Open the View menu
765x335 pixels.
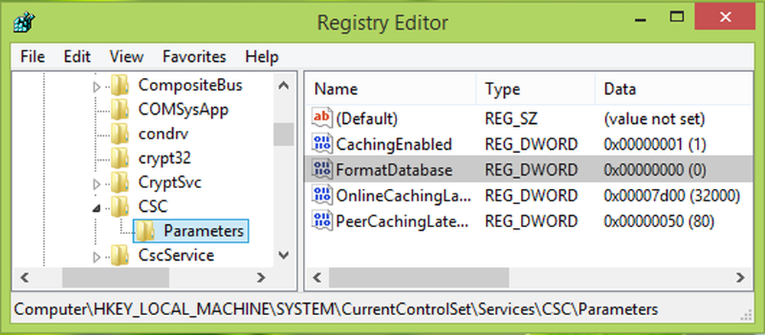[x=126, y=57]
